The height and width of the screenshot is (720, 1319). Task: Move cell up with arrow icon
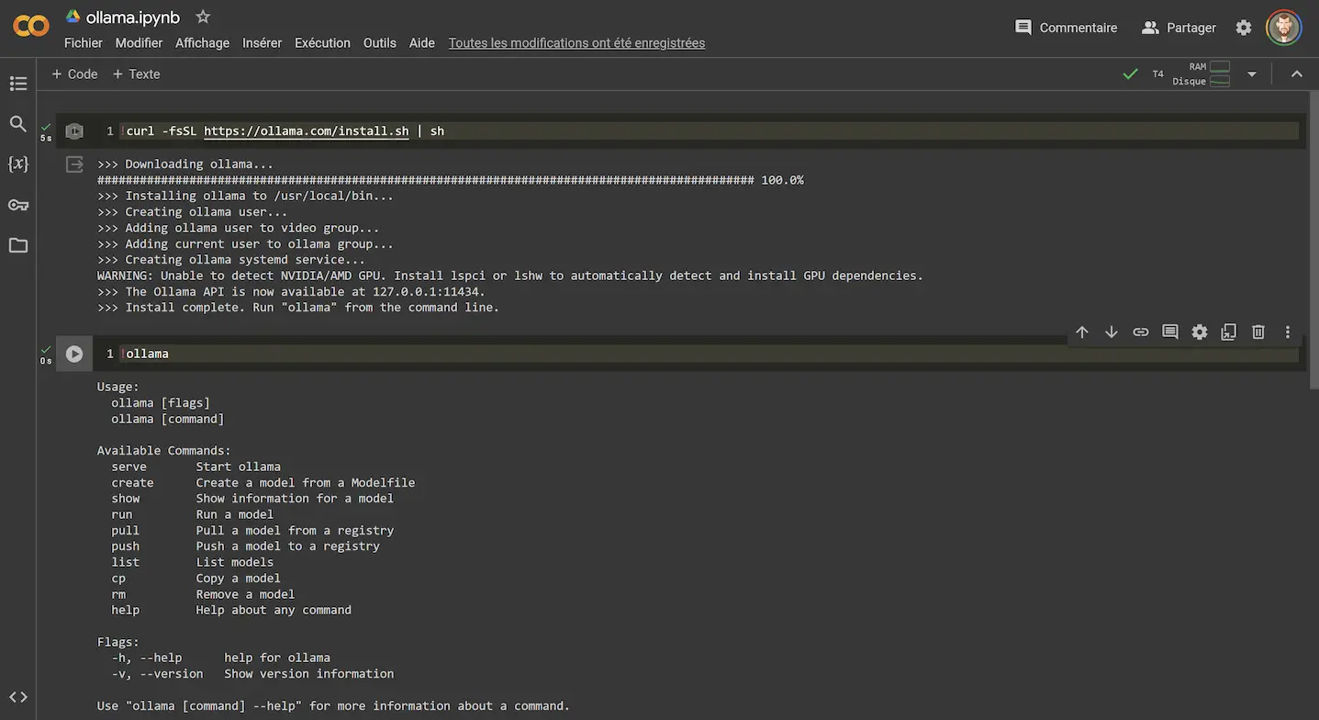[x=1082, y=332]
